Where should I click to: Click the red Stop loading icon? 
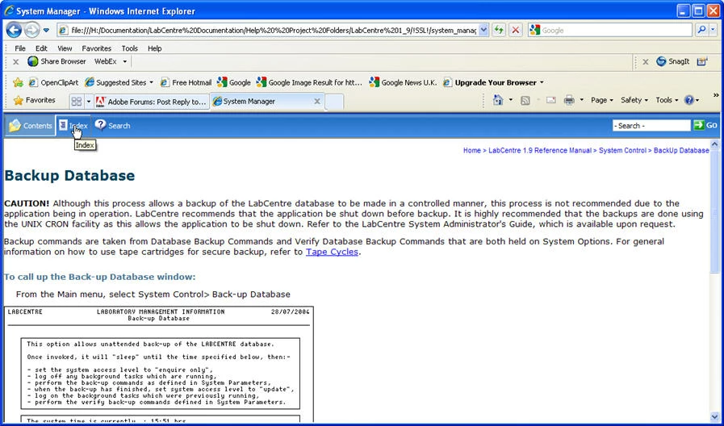point(516,31)
